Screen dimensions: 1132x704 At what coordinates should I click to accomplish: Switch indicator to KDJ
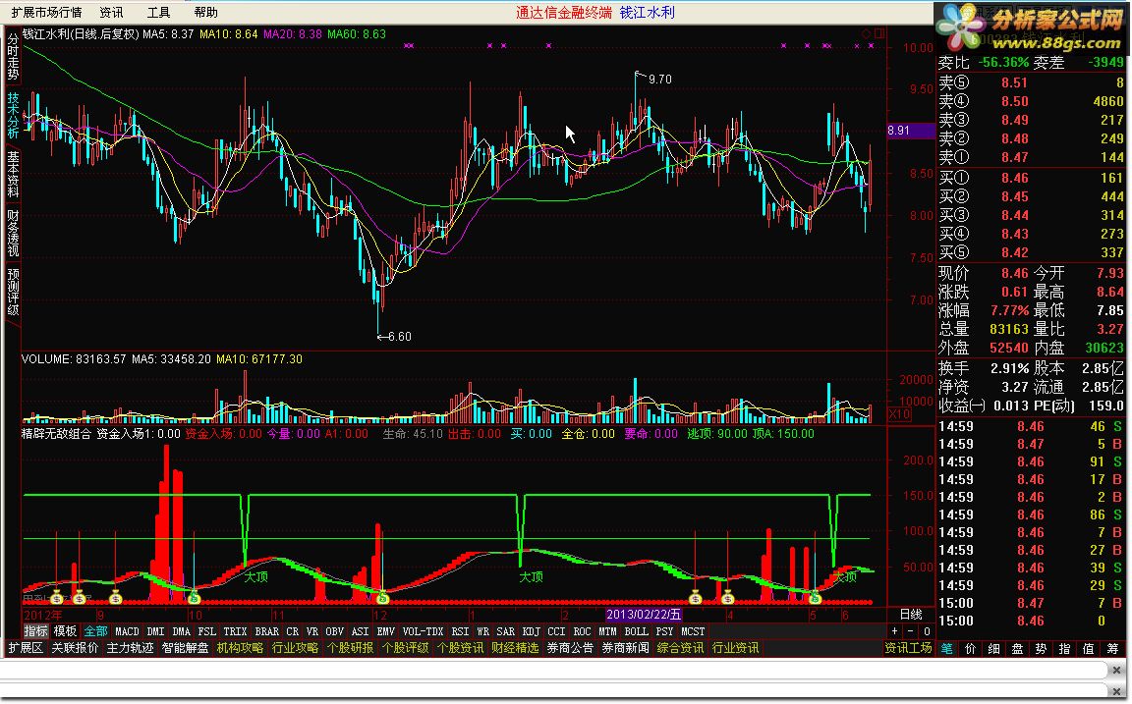(532, 631)
